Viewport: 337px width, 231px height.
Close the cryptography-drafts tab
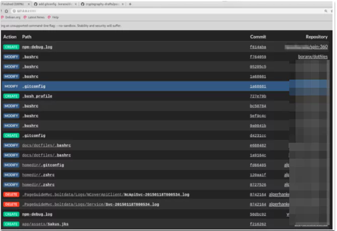coord(123,4)
